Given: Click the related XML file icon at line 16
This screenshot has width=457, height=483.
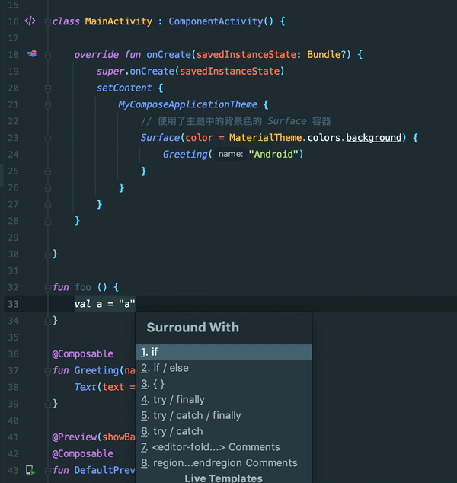Looking at the screenshot, I should (x=30, y=21).
